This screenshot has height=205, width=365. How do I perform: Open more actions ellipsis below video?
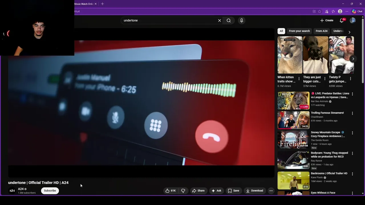(271, 191)
